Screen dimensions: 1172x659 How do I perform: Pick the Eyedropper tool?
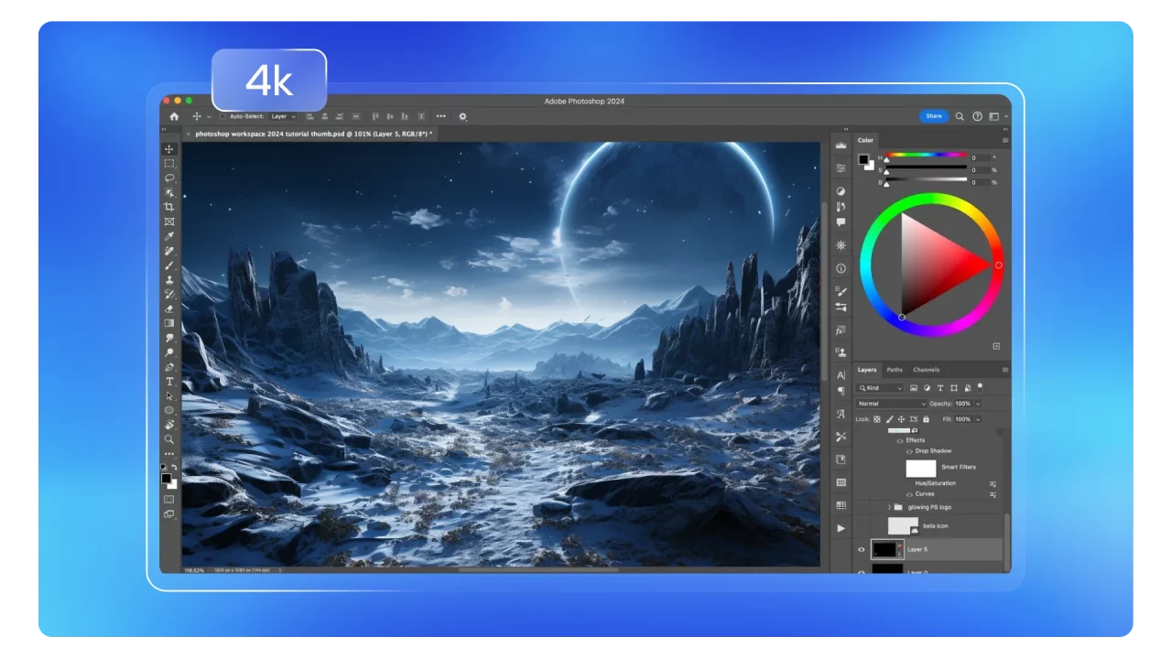169,236
